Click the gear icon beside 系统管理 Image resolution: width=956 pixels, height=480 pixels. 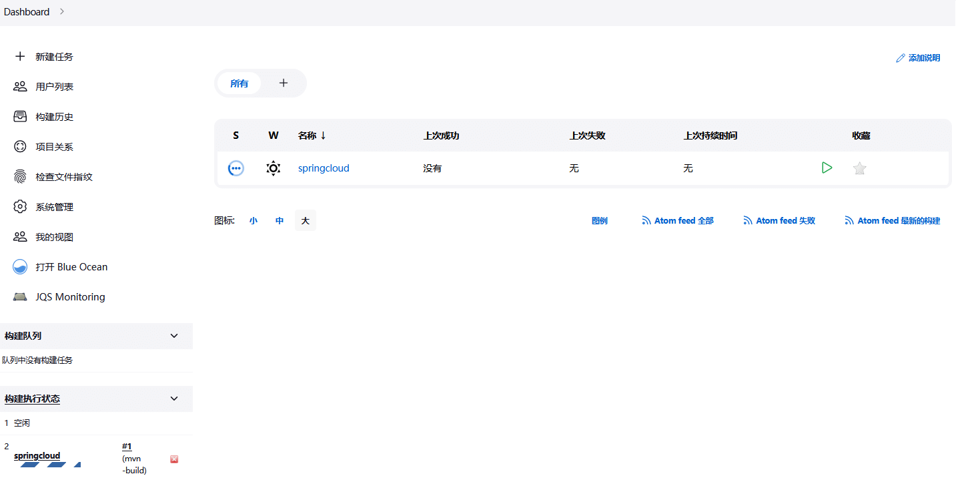pos(20,207)
